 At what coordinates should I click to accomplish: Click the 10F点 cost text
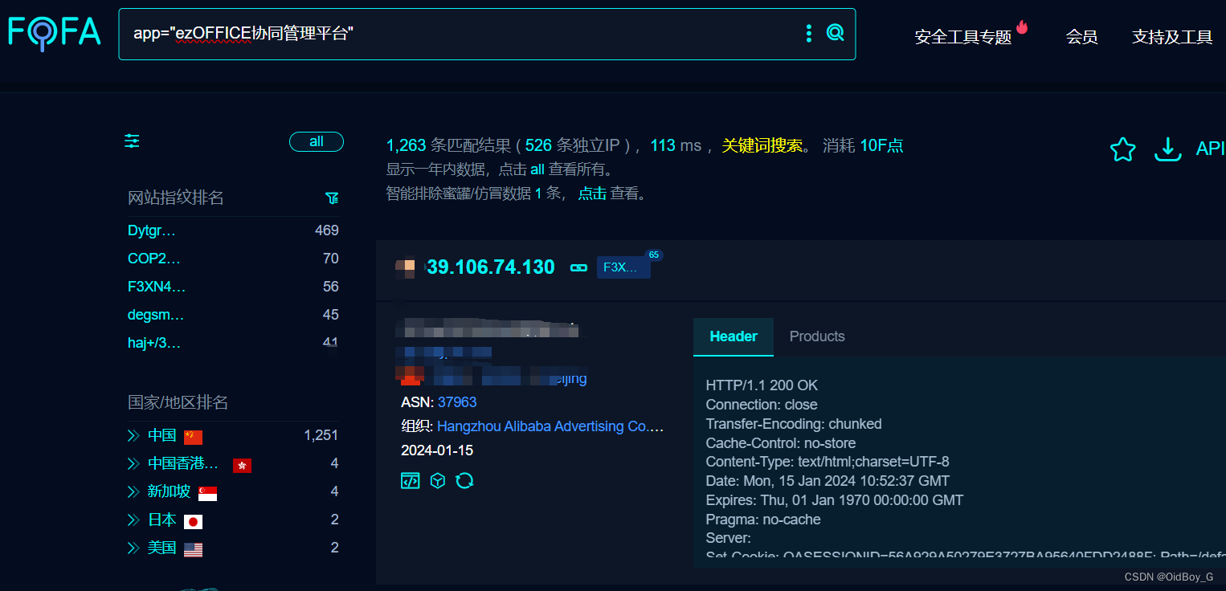[881, 145]
